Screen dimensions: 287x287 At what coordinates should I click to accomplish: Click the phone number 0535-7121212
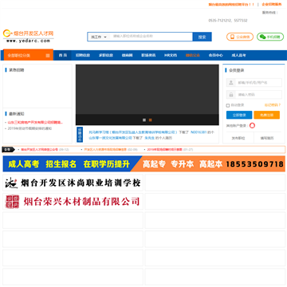220,21
